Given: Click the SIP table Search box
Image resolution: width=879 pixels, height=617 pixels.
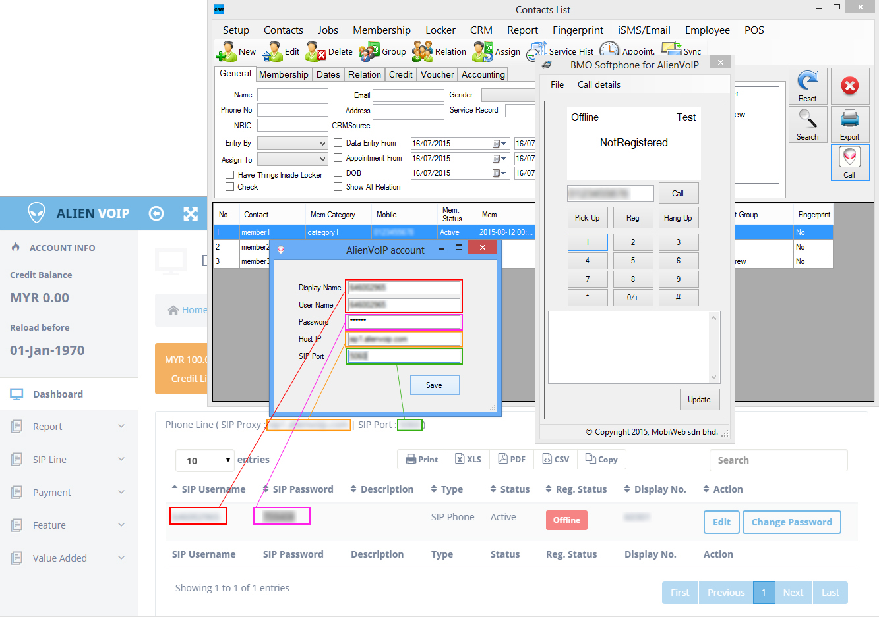Looking at the screenshot, I should [778, 460].
